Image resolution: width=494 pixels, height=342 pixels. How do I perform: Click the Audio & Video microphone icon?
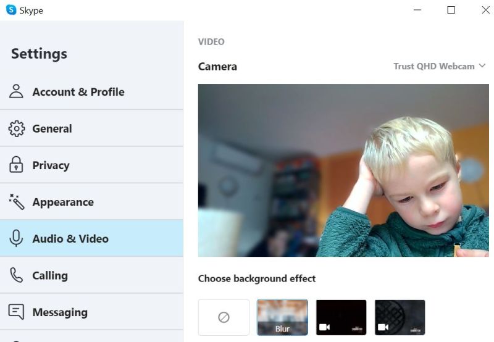pos(16,238)
